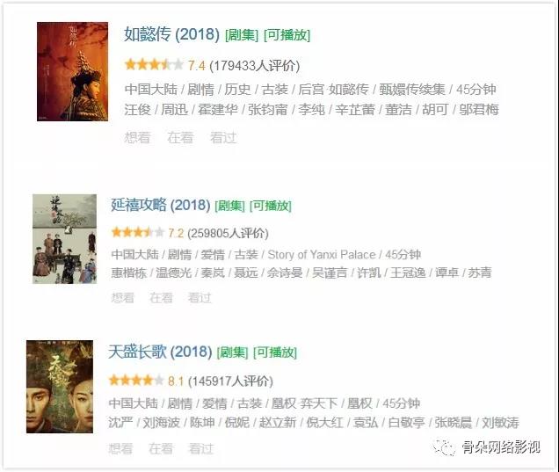559x472 pixels.
Task: Mark 如懿传 as 看过
Action: click(x=223, y=138)
